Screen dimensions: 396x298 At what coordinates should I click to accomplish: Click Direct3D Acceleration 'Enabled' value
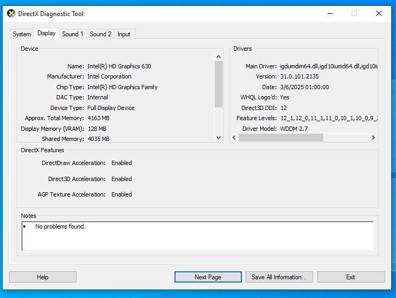pyautogui.click(x=121, y=179)
